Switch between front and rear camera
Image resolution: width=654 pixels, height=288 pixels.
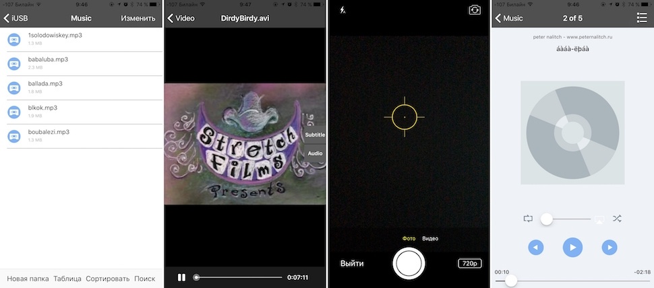tap(474, 10)
